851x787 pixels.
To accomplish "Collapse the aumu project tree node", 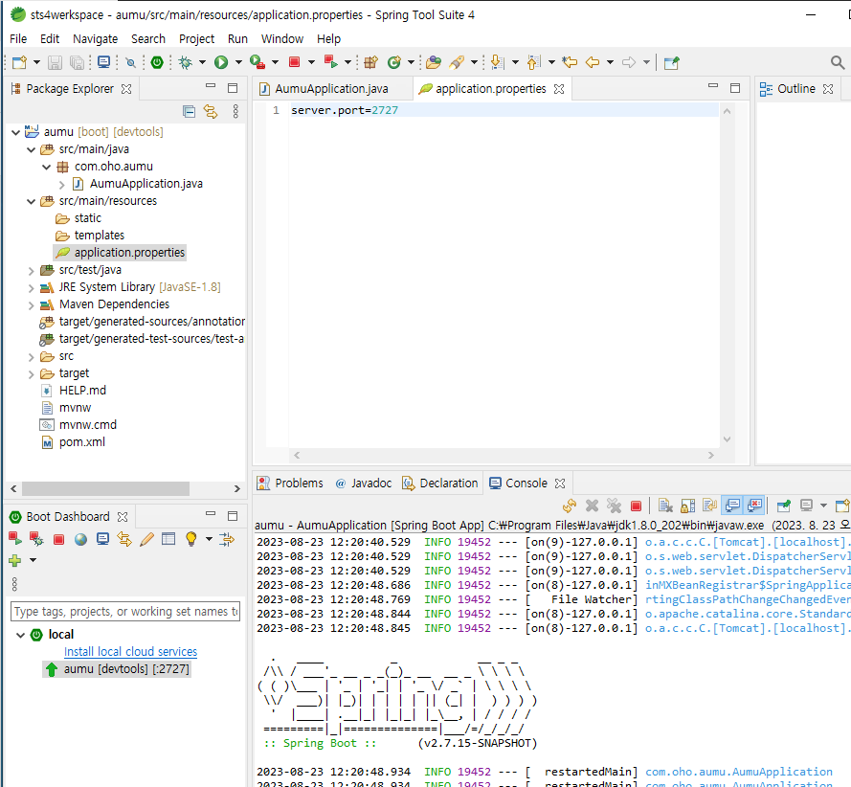I will (15, 132).
